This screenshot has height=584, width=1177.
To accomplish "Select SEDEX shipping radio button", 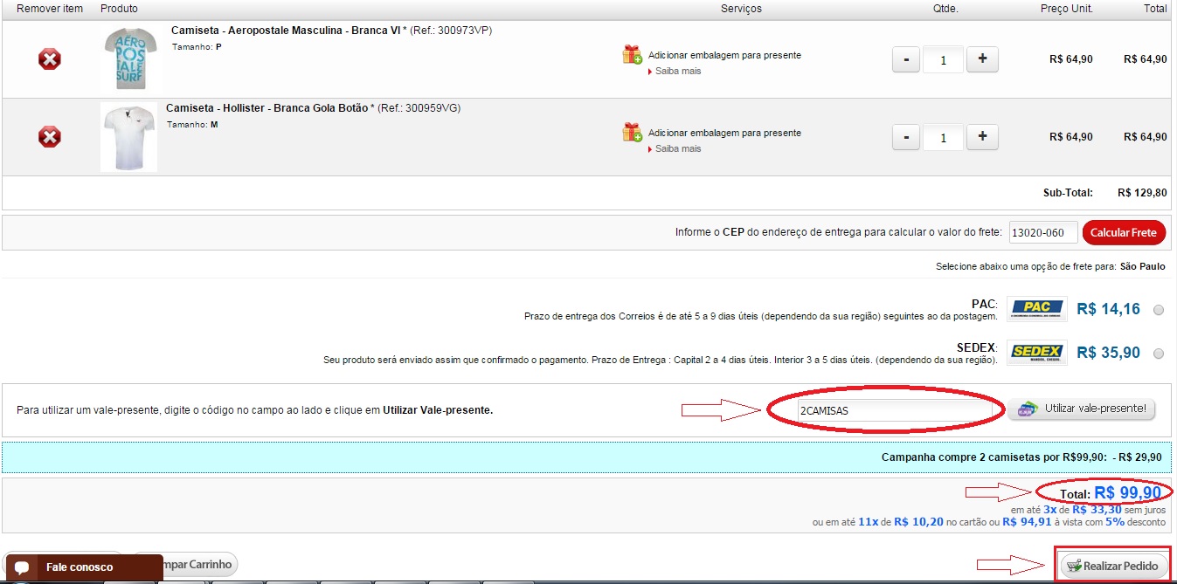I will tap(1159, 354).
